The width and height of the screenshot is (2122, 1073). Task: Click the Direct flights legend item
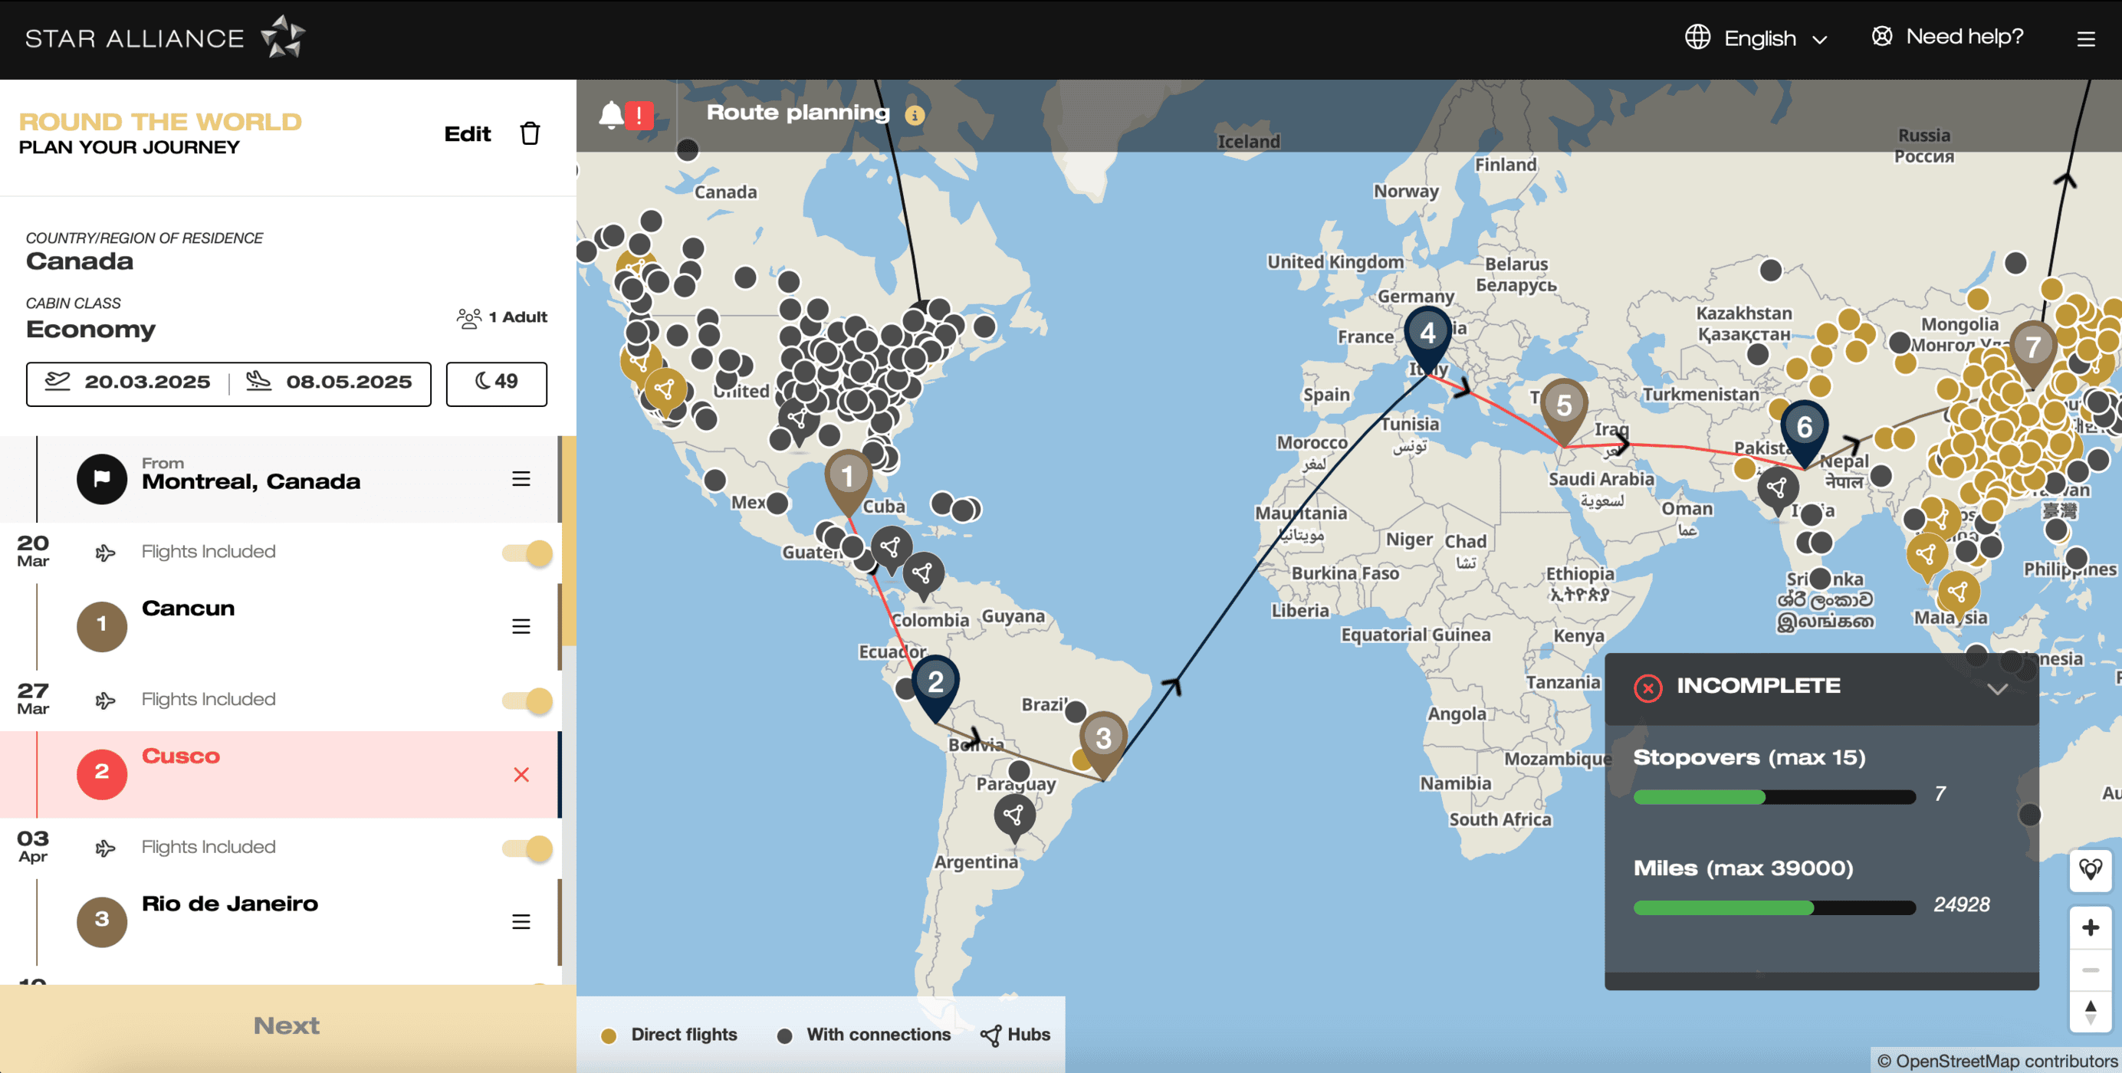[x=669, y=1035]
